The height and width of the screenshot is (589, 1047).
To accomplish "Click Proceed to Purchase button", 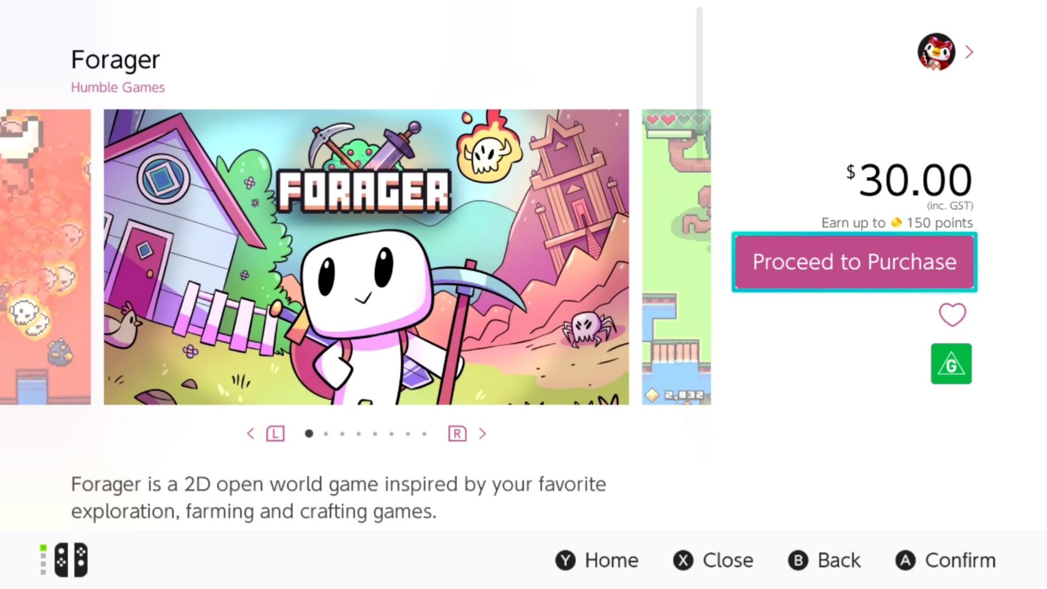I will pos(855,262).
